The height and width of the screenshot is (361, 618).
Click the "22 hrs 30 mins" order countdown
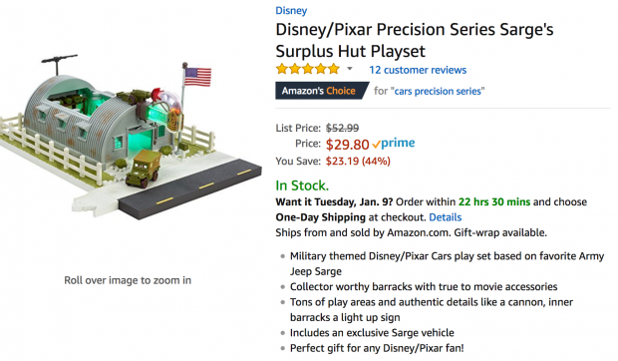point(494,201)
